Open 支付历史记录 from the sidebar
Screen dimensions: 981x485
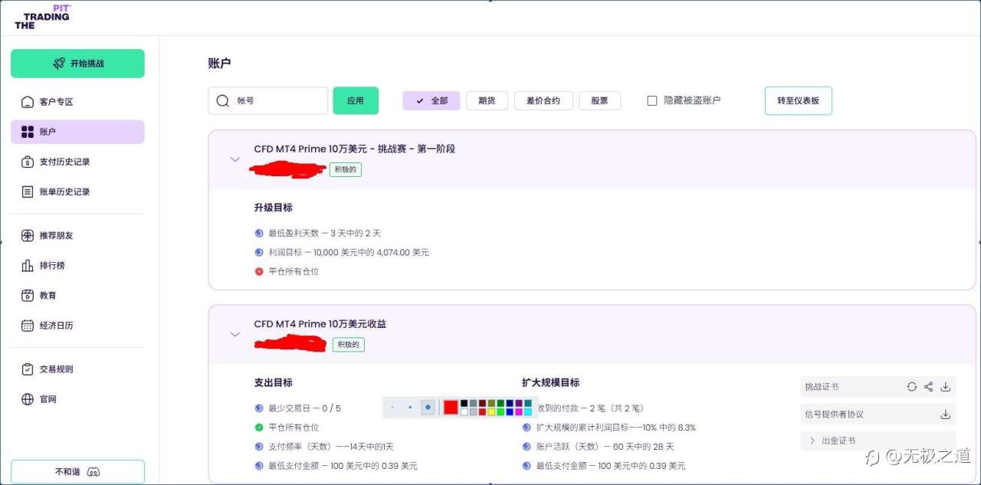64,162
